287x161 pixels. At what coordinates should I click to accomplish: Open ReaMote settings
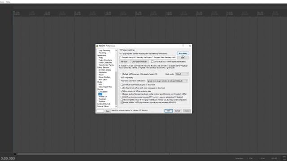[x=102, y=102]
